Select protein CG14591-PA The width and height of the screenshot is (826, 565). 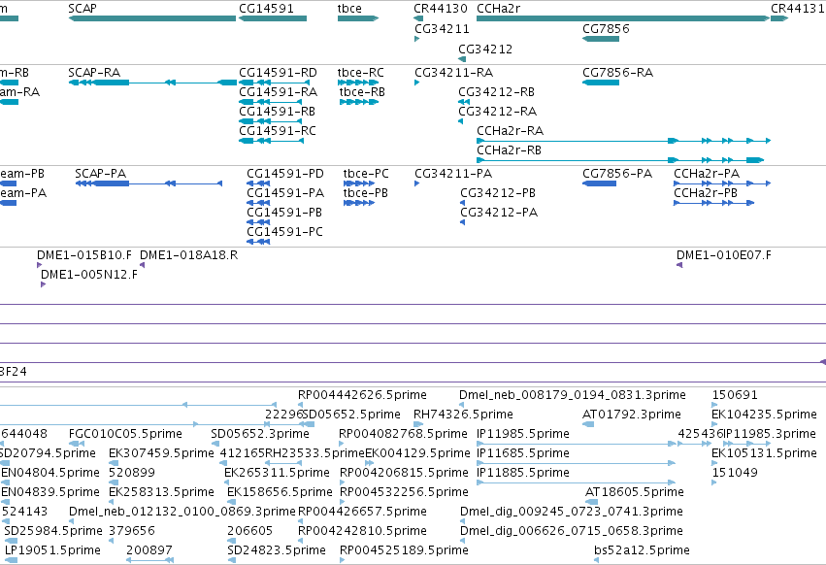(x=285, y=193)
